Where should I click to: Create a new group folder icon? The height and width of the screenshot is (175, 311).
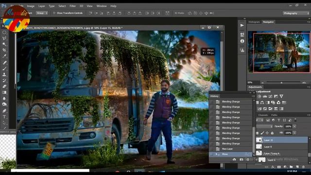tap(291, 167)
